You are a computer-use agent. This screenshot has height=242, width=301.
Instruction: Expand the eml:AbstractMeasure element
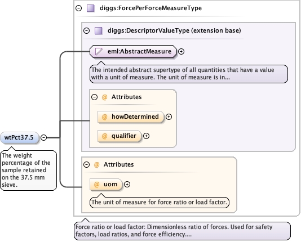pyautogui.click(x=181, y=51)
